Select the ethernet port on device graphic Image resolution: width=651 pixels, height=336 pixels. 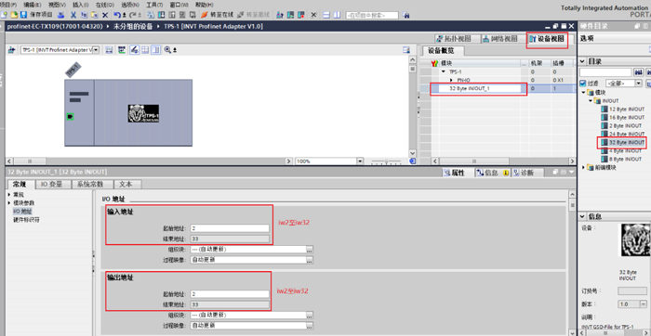[70, 117]
